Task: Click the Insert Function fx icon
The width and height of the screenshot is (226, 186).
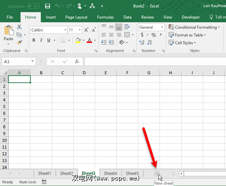Action: coord(77,61)
